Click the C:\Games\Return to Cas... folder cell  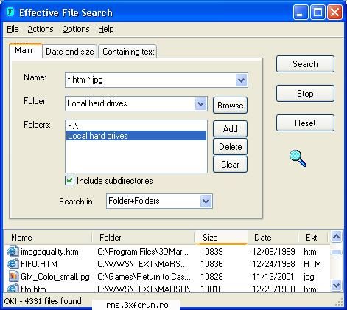[144, 277]
